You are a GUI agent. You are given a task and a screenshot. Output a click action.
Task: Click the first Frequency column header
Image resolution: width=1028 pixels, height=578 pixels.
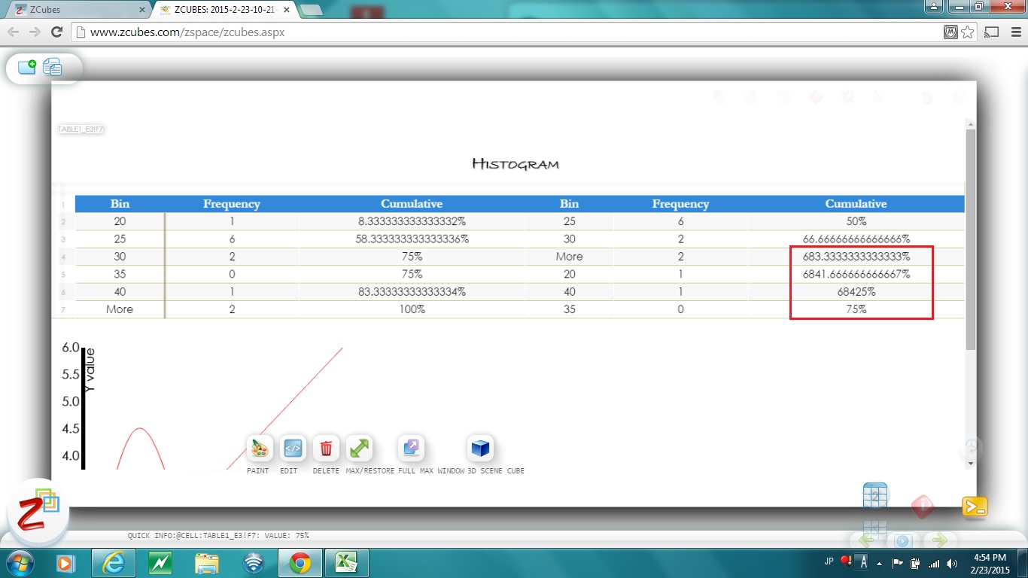pos(231,204)
